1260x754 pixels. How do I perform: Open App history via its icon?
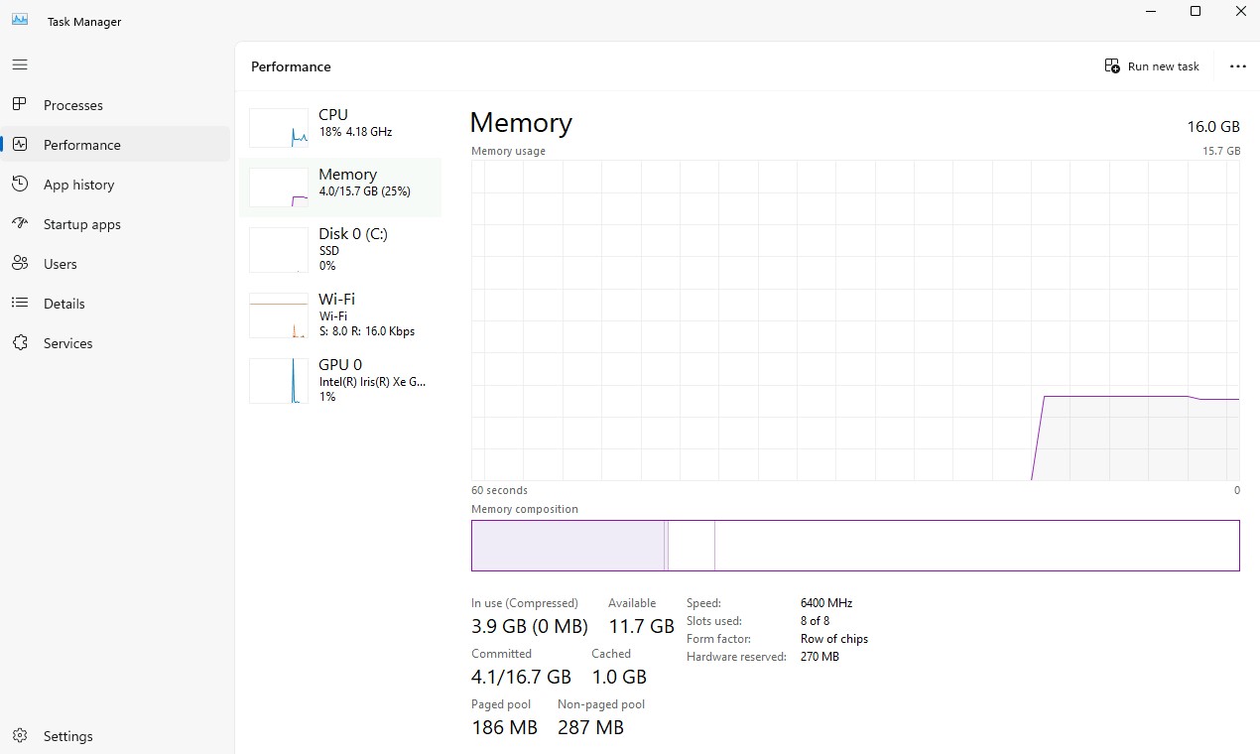(x=20, y=185)
